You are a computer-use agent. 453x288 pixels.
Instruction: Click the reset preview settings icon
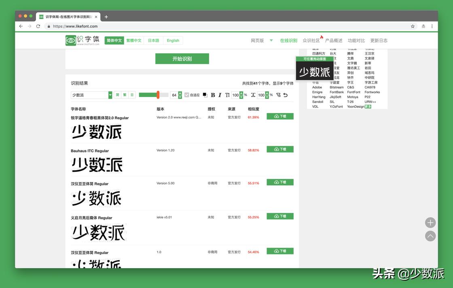click(285, 95)
